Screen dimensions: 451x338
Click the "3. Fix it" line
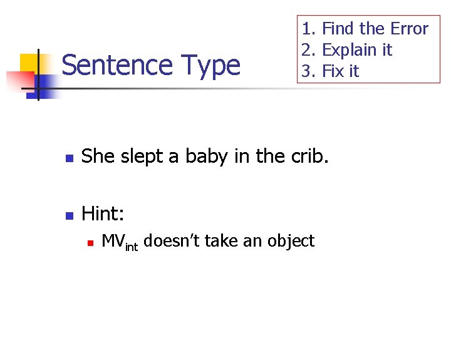[x=330, y=71]
